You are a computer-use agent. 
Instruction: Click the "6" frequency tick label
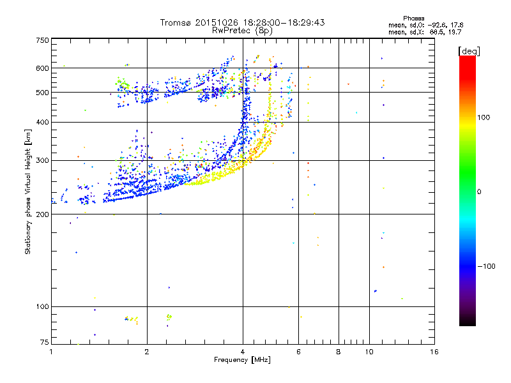(x=298, y=352)
